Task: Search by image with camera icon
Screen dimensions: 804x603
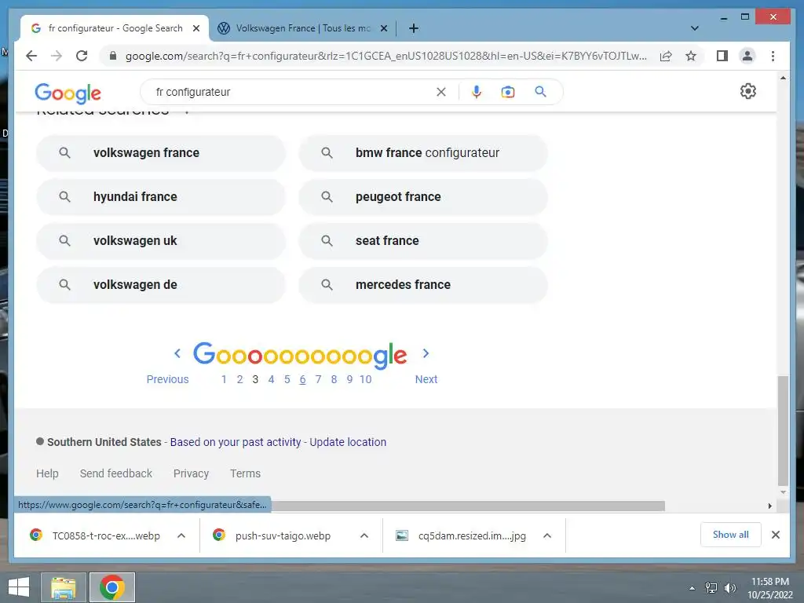Action: (508, 92)
